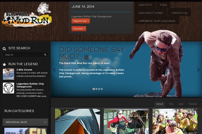Select the third slider dot
This screenshot has width=202, height=134.
coord(99,89)
